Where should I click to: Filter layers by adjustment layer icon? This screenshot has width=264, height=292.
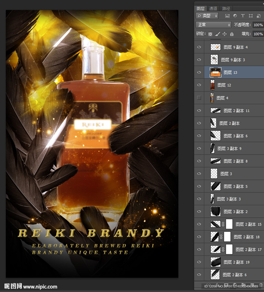[x=235, y=16]
